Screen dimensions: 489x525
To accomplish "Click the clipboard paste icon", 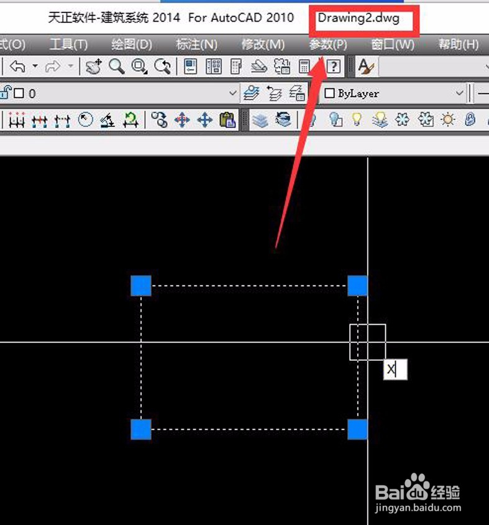I will click(x=227, y=120).
